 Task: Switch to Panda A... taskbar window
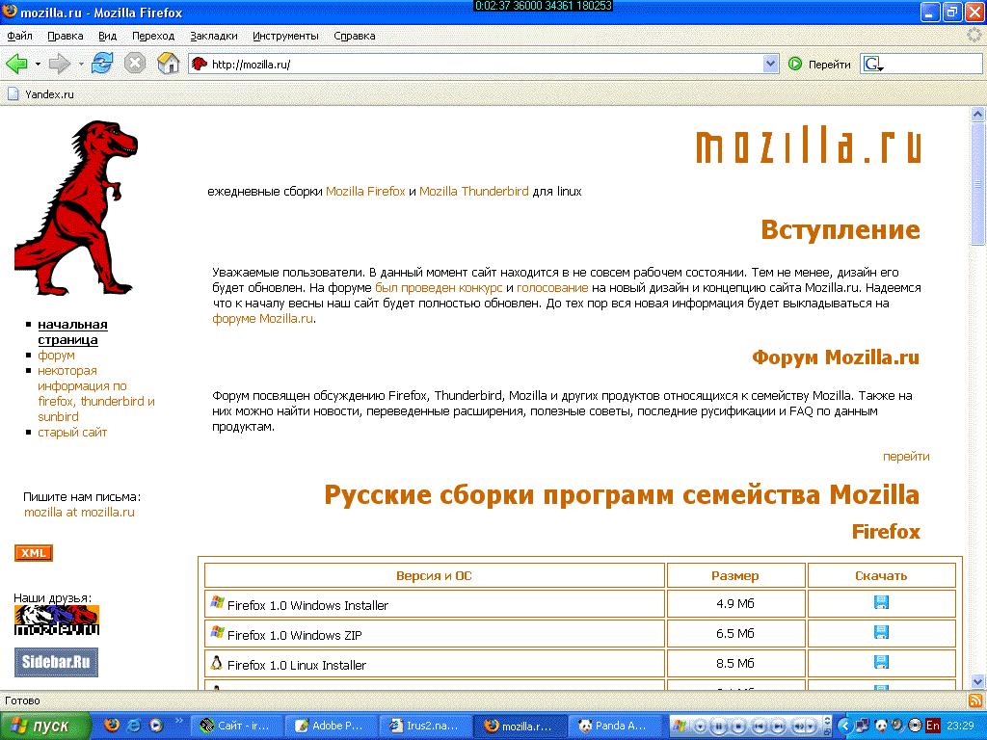point(614,726)
